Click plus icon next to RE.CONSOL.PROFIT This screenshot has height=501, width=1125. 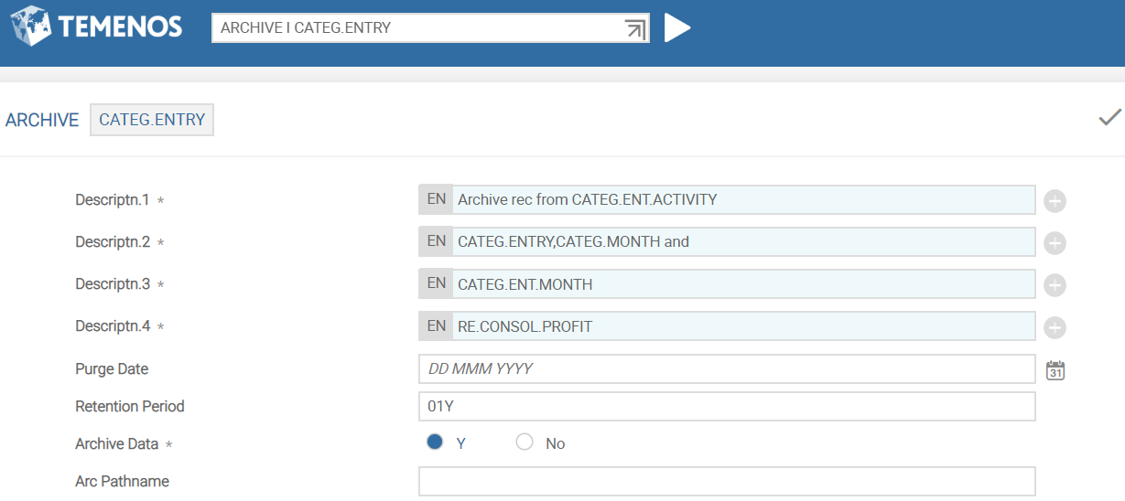point(1055,327)
